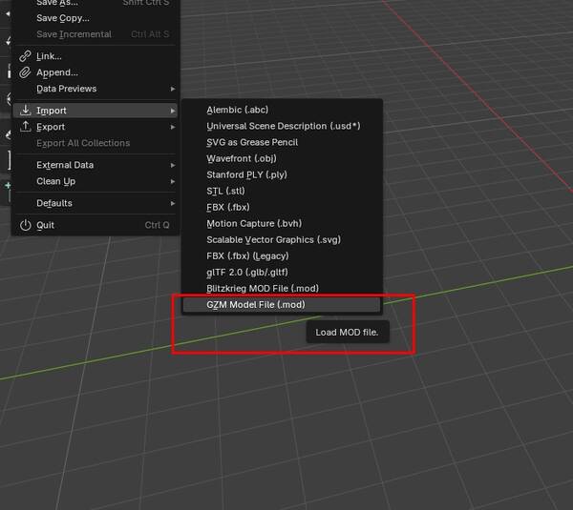
Task: Select FBX (.fbx) (Legacy) importer
Action: pos(282,255)
